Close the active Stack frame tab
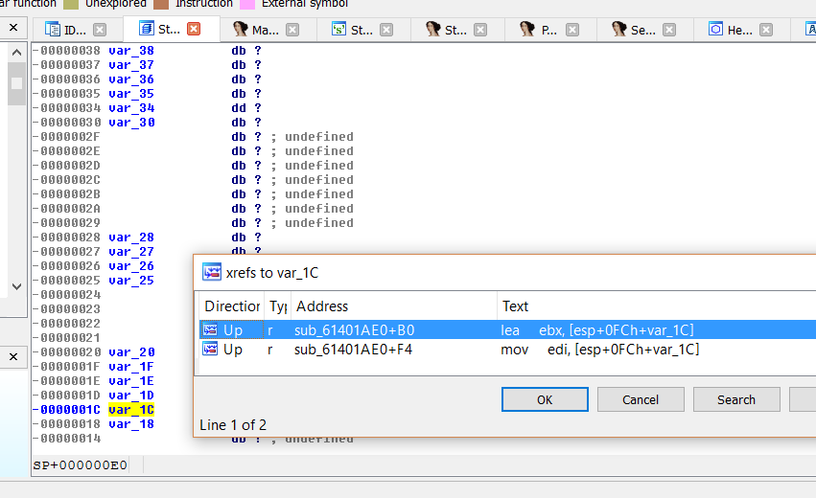This screenshot has height=498, width=816. [x=194, y=30]
